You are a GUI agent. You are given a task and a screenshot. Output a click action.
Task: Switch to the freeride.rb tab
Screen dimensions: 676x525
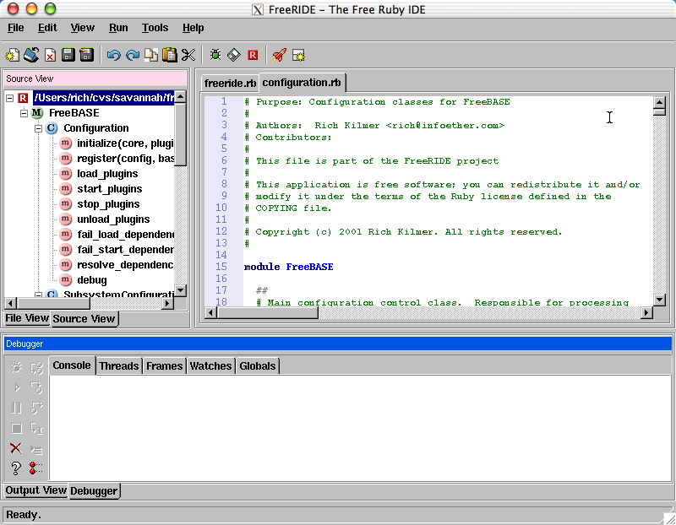tap(230, 84)
